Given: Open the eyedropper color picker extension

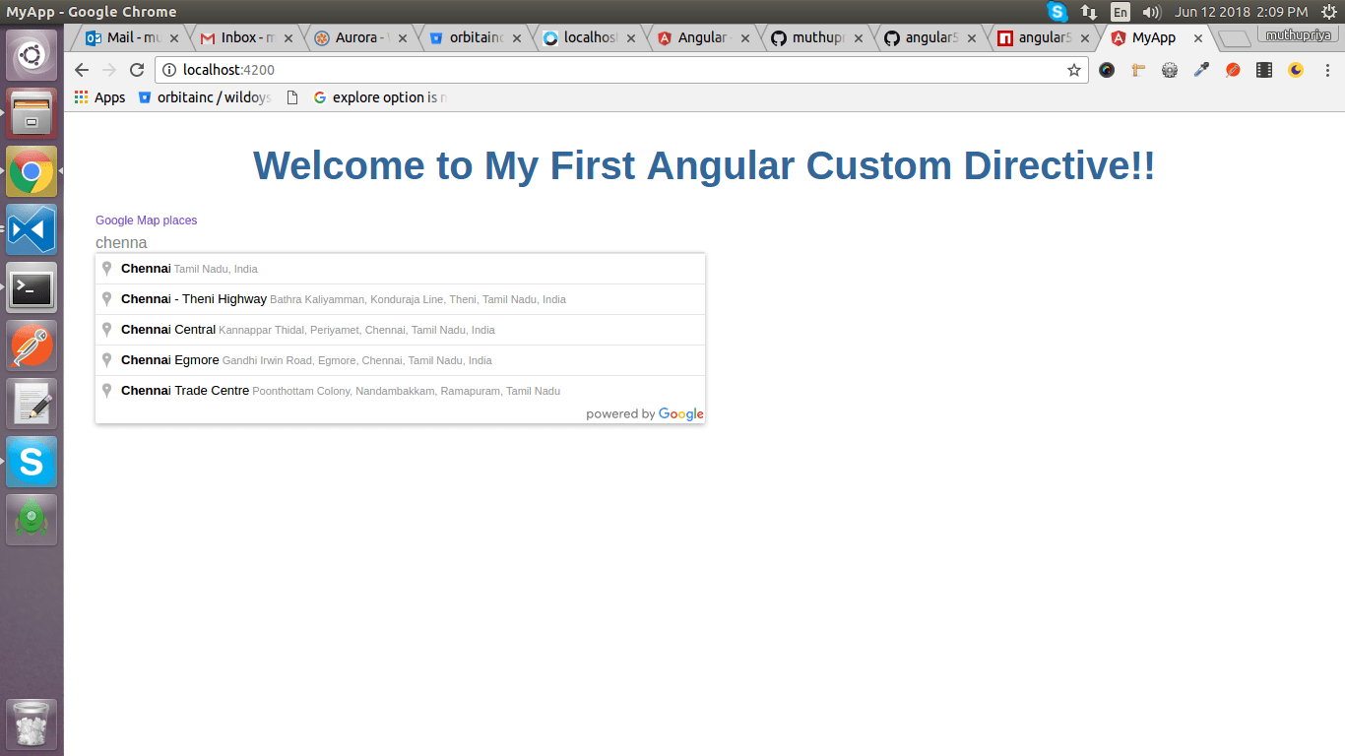Looking at the screenshot, I should [1201, 70].
